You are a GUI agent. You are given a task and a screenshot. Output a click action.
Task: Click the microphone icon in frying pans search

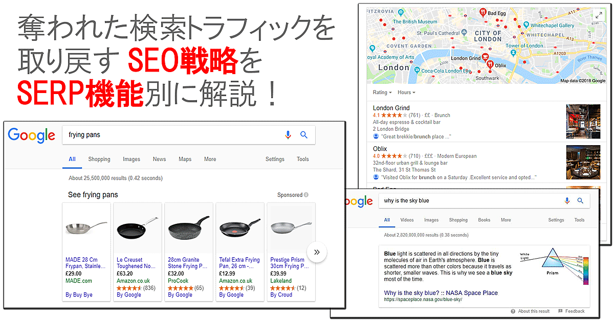click(288, 135)
